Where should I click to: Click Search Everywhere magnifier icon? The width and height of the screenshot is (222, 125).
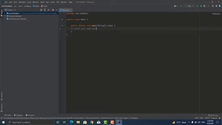click(x=213, y=6)
